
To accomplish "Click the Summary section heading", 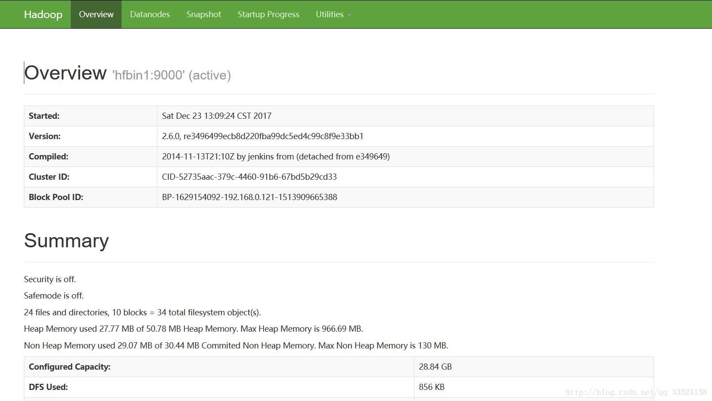I will tap(66, 241).
